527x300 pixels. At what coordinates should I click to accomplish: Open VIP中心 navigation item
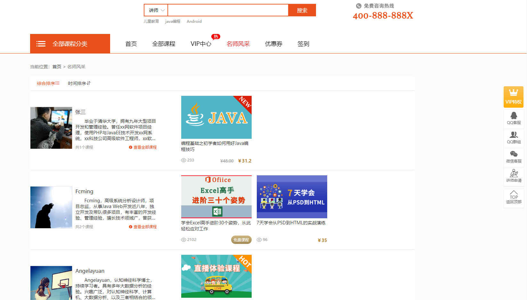pos(201,44)
